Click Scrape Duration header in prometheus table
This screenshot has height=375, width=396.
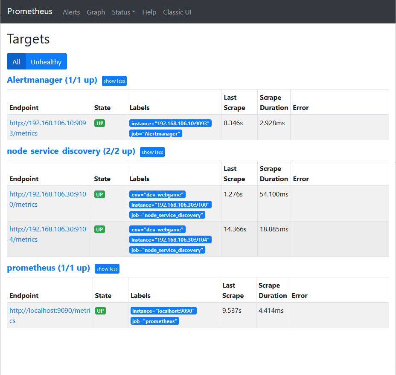[x=273, y=291]
